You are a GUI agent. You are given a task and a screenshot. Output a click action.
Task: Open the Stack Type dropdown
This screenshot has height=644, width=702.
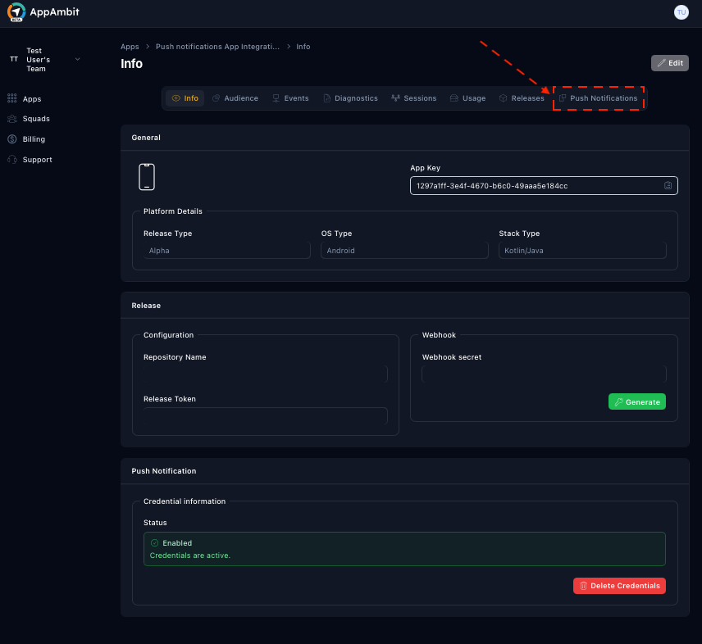click(582, 251)
